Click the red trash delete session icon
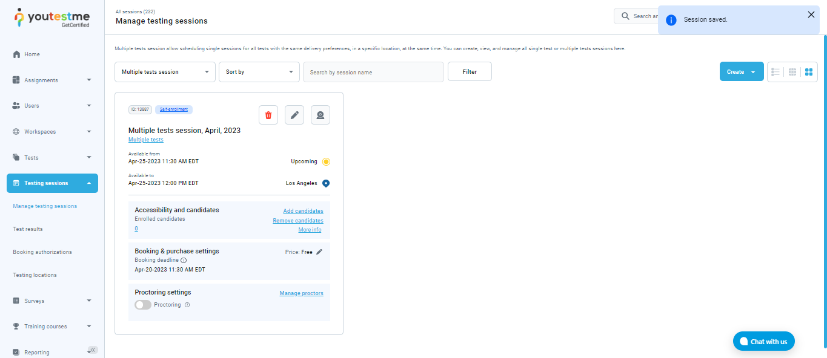The width and height of the screenshot is (827, 358). (268, 115)
